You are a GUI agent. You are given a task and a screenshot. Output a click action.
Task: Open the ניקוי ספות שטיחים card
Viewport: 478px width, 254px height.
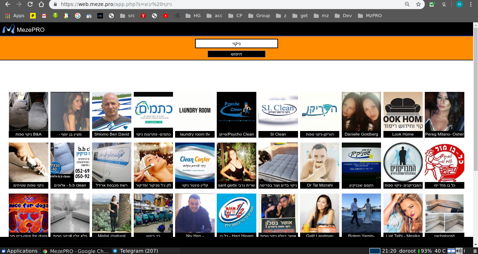(28, 166)
